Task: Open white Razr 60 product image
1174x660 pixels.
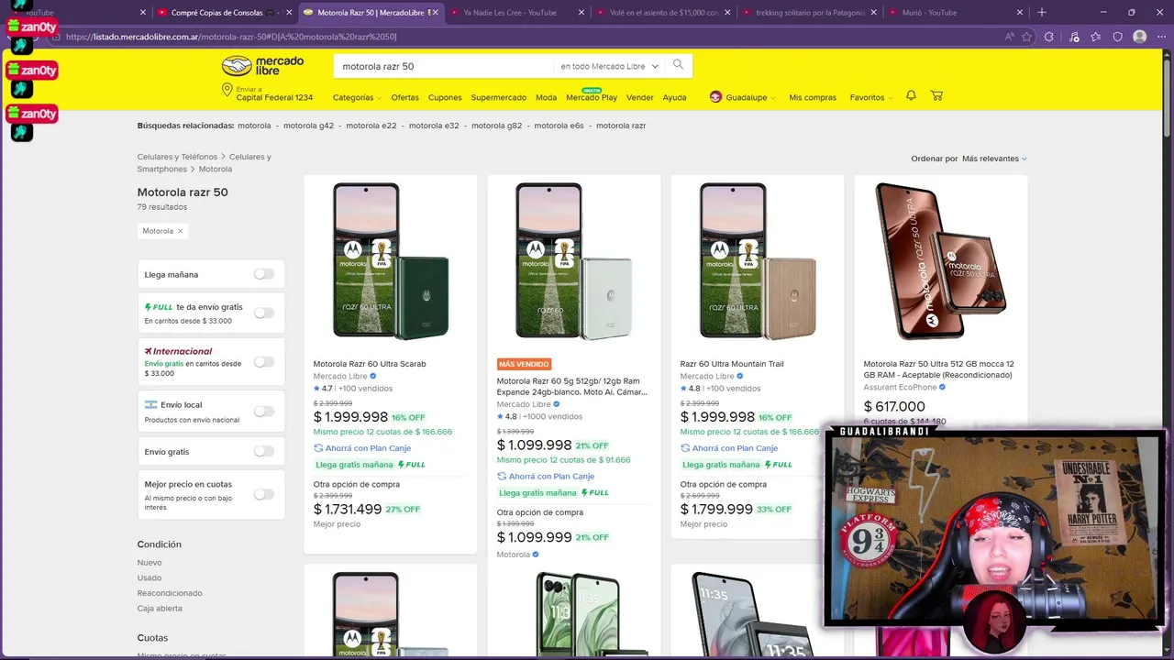Action: (573, 261)
